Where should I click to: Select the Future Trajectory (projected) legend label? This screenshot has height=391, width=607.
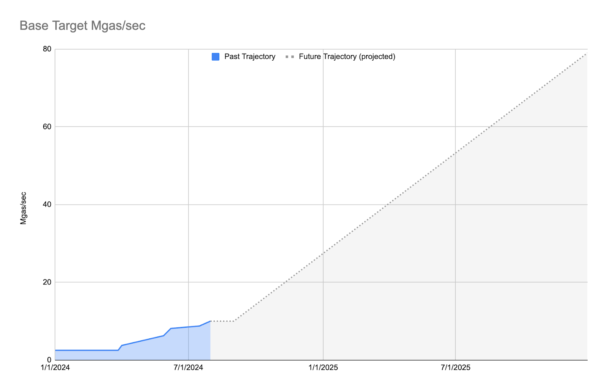pos(347,57)
